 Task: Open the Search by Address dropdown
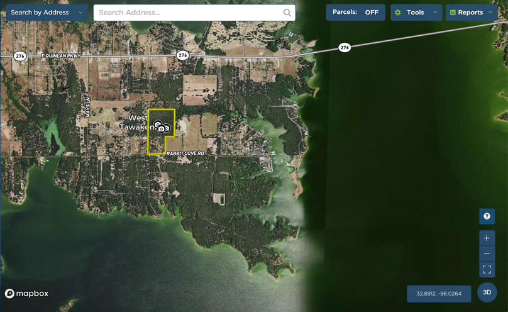[x=47, y=13]
